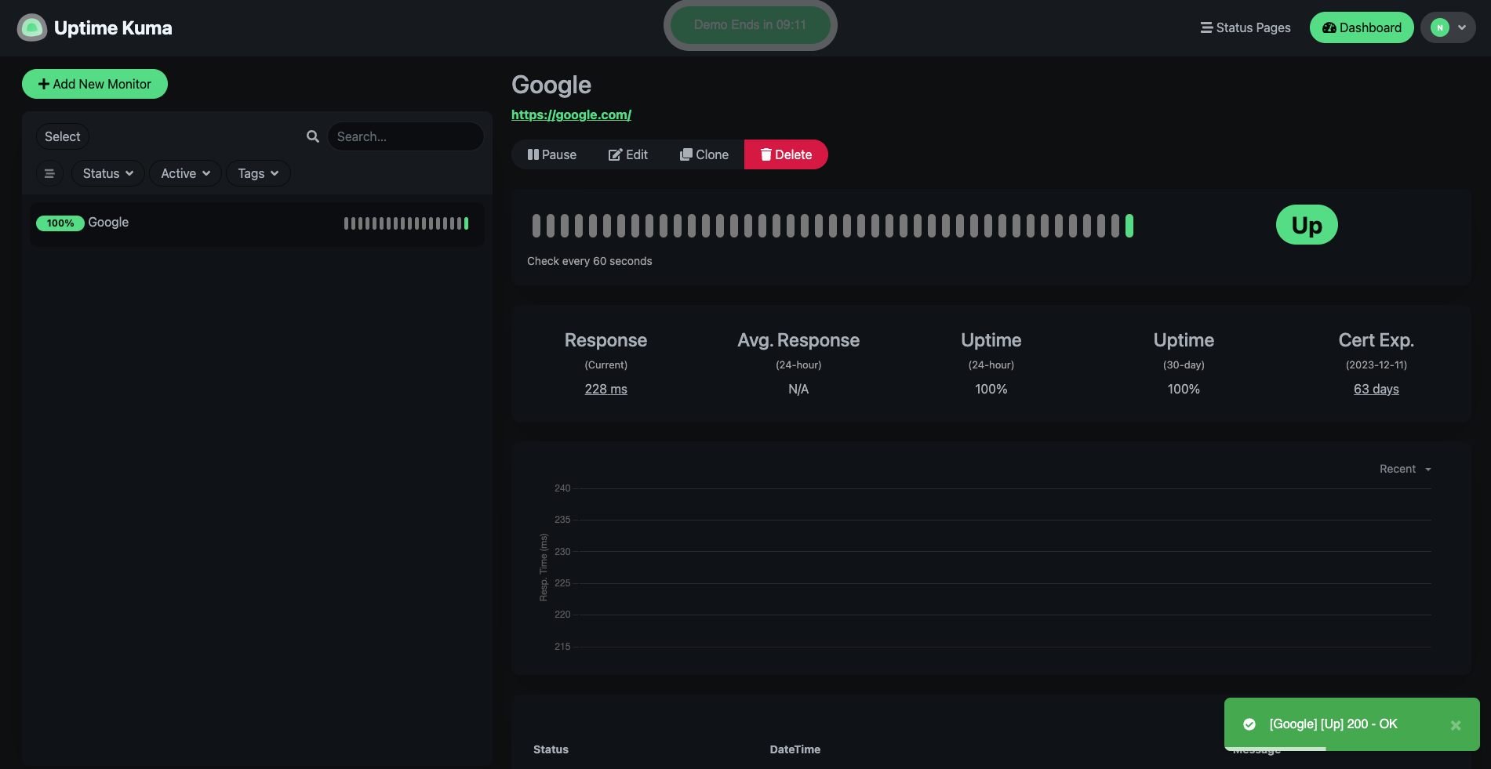Expand the Tags filter dropdown
Viewport: 1491px width, 769px height.
(258, 173)
